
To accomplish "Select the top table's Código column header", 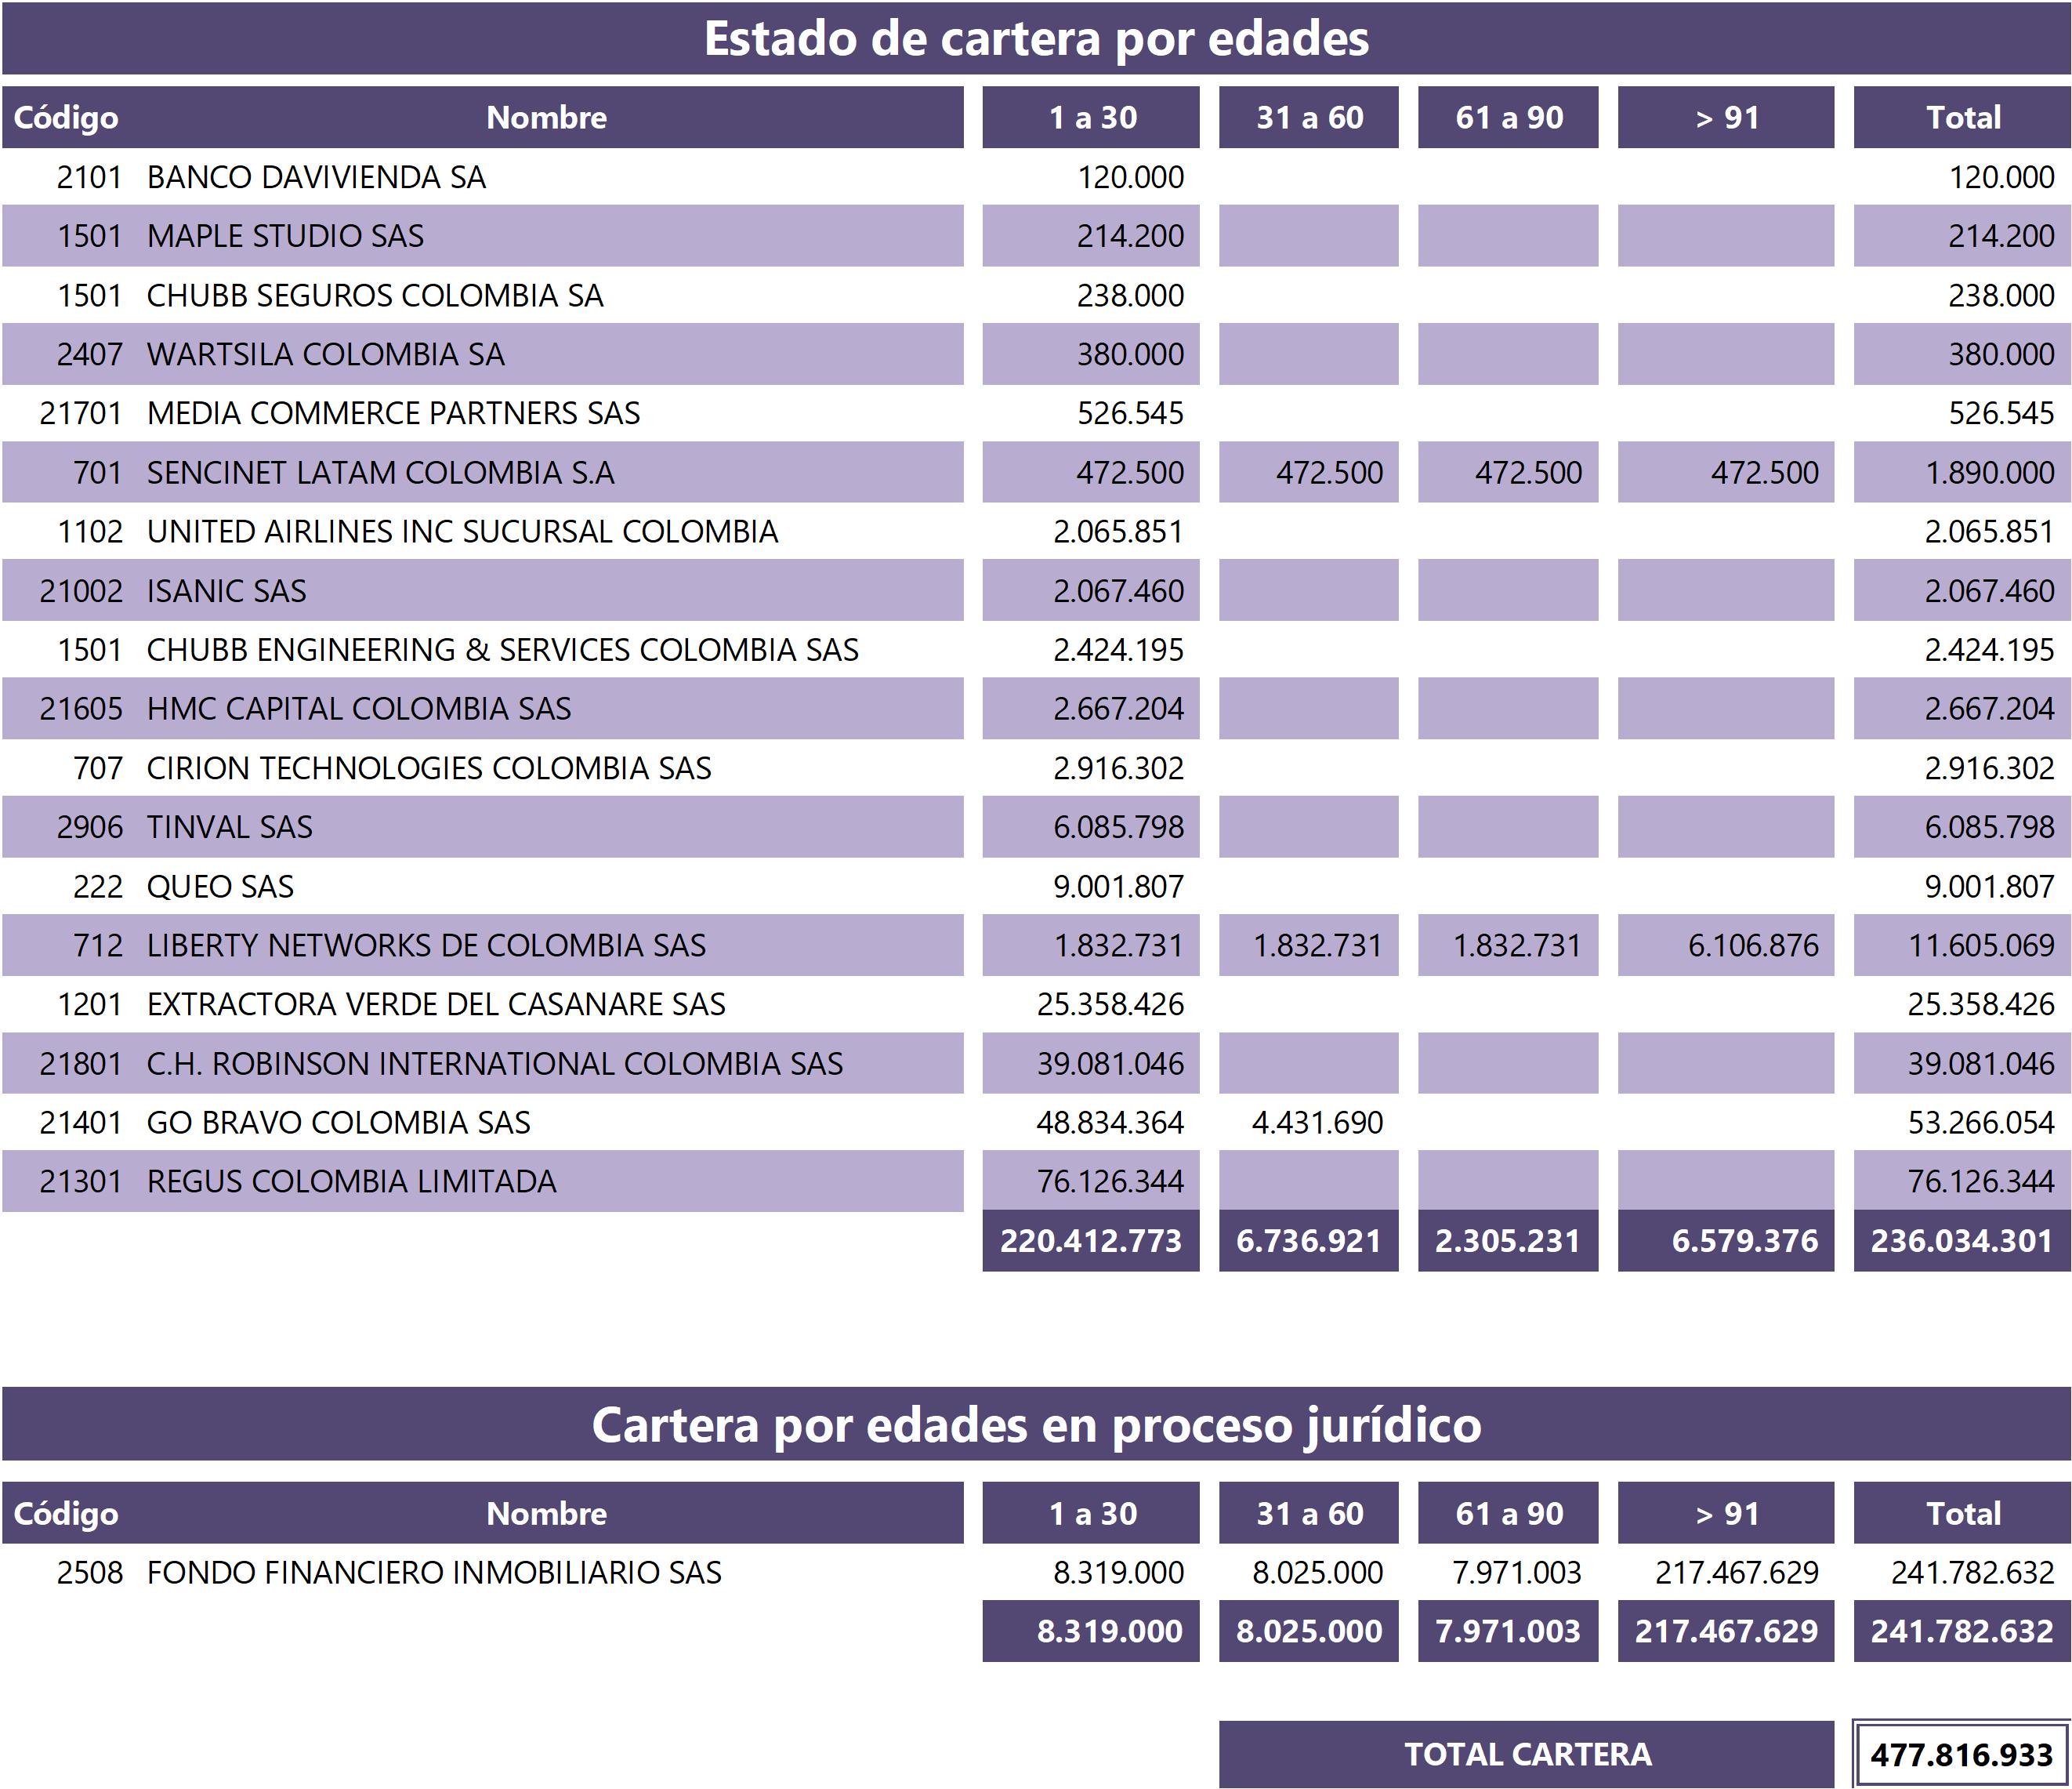I will click(x=66, y=118).
